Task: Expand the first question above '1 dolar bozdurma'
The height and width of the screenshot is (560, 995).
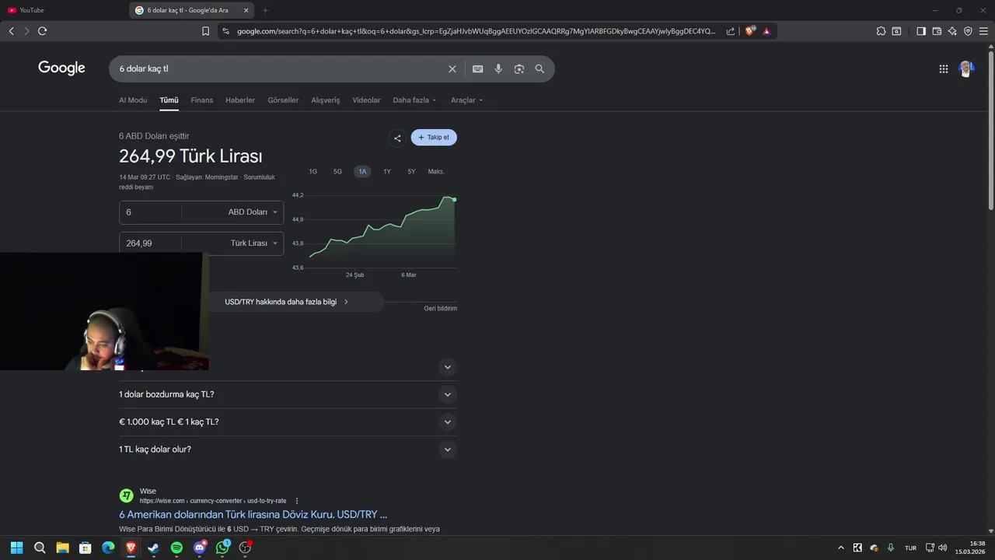Action: 447,367
